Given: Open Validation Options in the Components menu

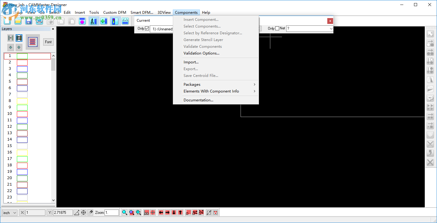Looking at the screenshot, I should (201, 53).
